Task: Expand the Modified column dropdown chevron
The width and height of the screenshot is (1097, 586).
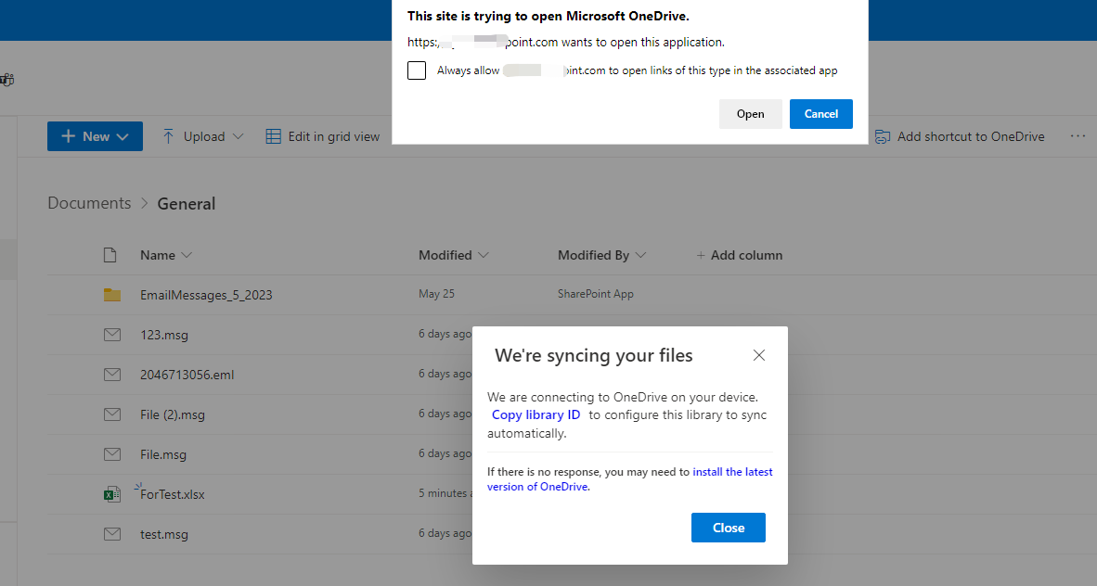Action: [483, 255]
